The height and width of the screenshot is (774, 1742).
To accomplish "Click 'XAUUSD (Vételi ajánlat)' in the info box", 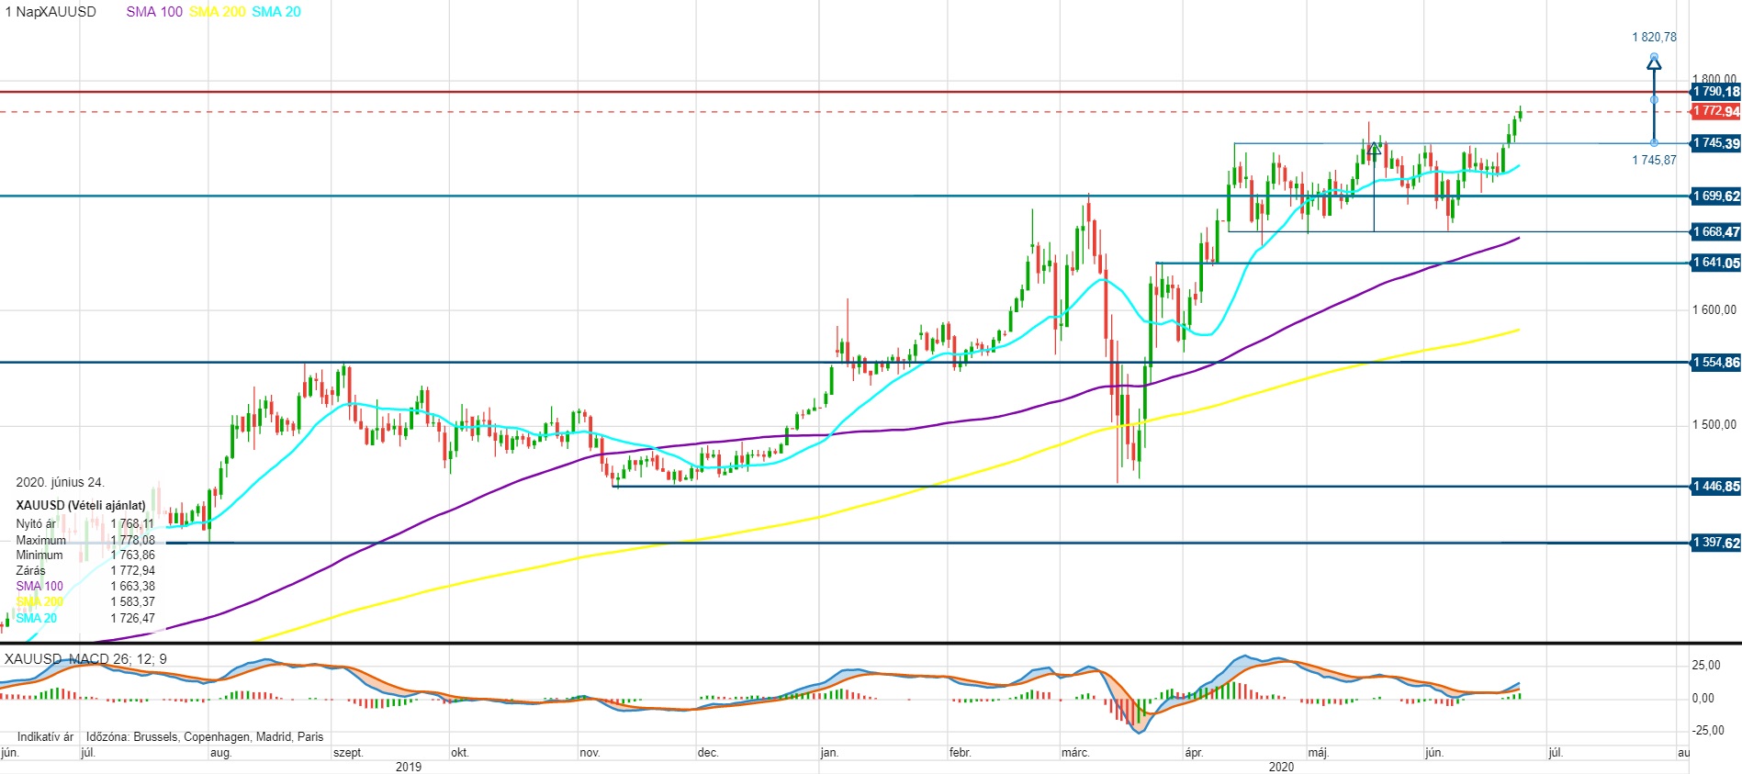I will [x=81, y=505].
